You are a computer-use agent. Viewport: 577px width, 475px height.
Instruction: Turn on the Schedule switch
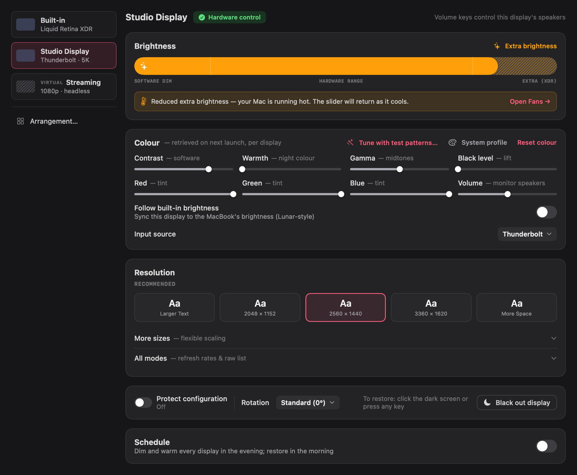tap(546, 446)
